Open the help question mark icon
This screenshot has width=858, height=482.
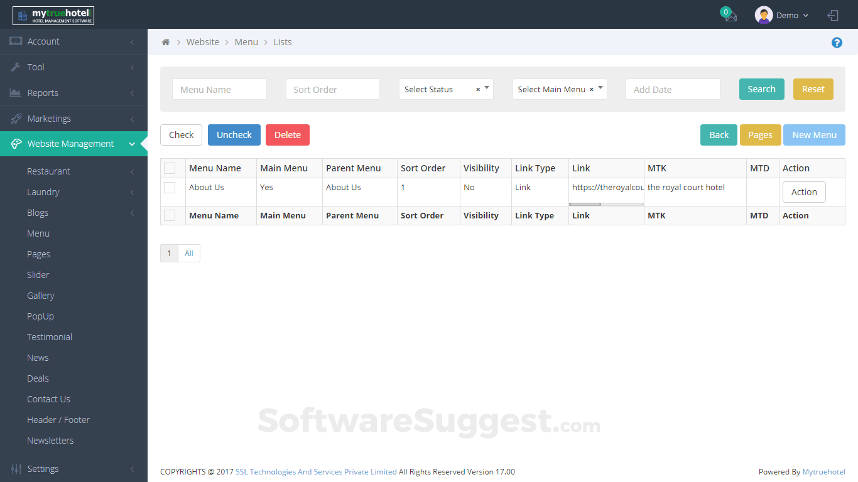pos(837,42)
